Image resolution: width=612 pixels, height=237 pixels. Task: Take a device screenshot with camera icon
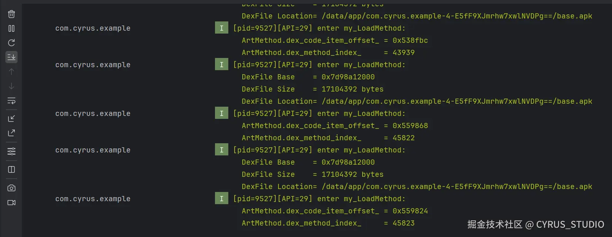pos(11,188)
